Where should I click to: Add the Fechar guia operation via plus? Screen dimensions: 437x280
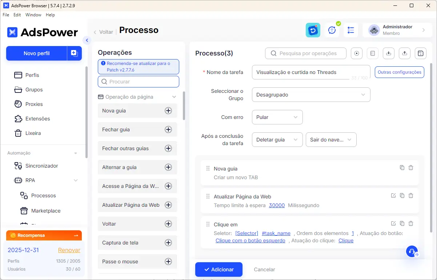(168, 129)
